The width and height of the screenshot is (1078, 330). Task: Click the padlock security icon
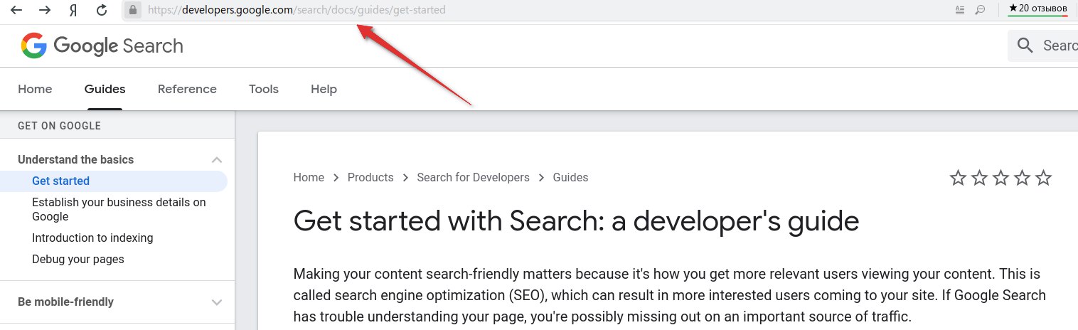132,10
